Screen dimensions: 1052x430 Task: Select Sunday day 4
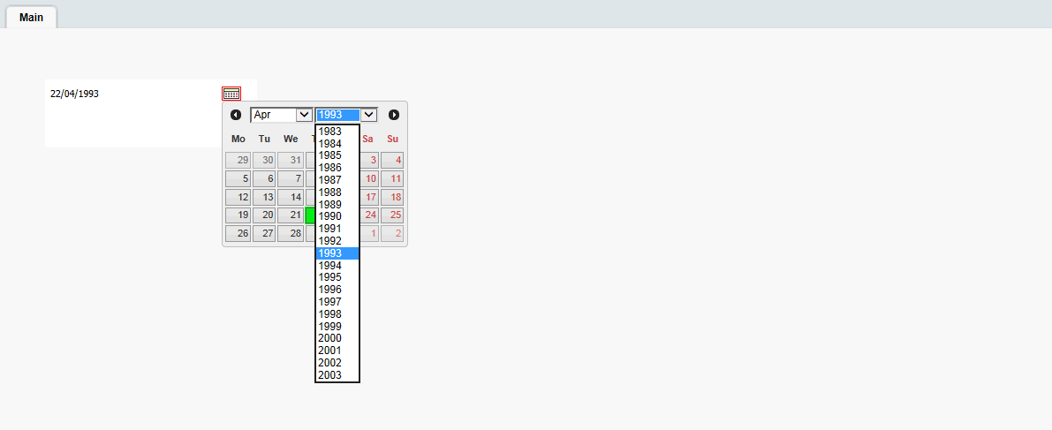pyautogui.click(x=392, y=161)
